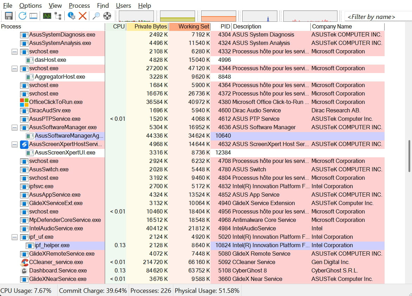Viewport: 412px width, 296px height.
Task: Toggle the process tree view icon
Action: coord(58,16)
